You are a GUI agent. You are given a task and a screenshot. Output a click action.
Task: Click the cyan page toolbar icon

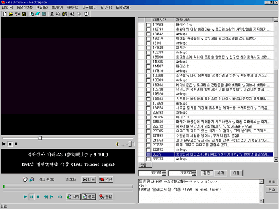point(38,14)
